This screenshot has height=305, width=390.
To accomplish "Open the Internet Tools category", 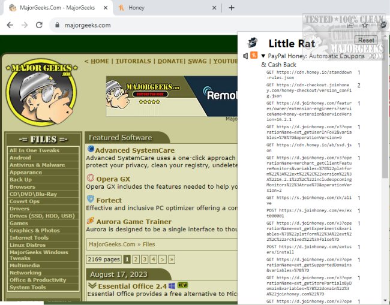I will pyautogui.click(x=29, y=238).
